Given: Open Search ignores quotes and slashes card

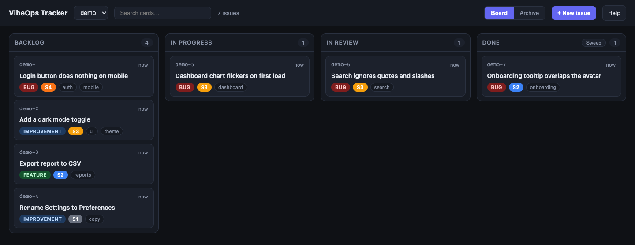Looking at the screenshot, I should tap(396, 76).
